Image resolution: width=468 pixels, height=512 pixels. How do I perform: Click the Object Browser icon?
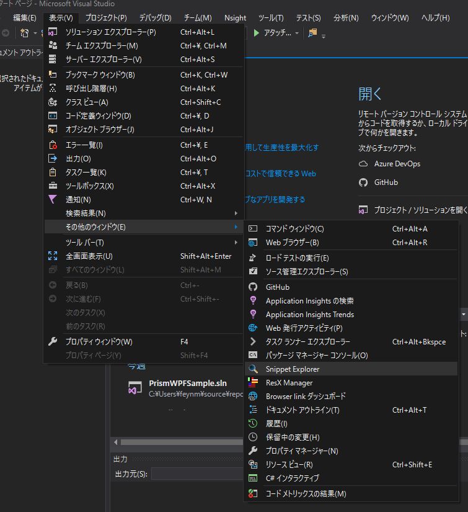pyautogui.click(x=53, y=129)
